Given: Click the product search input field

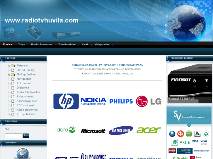Looking at the screenshot, I should coord(13,135).
